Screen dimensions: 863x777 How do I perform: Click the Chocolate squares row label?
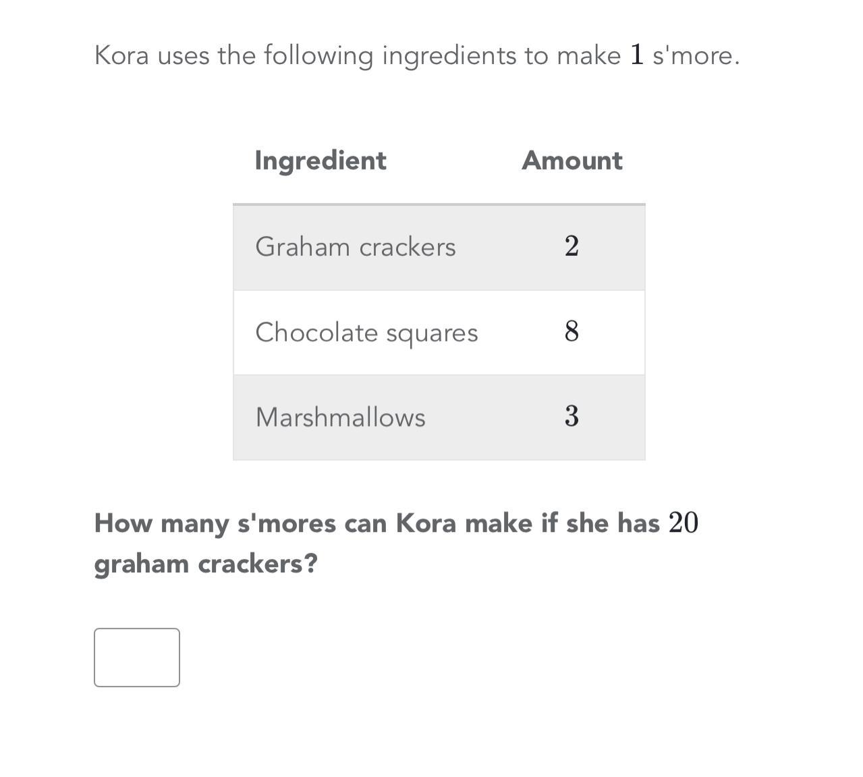point(366,333)
